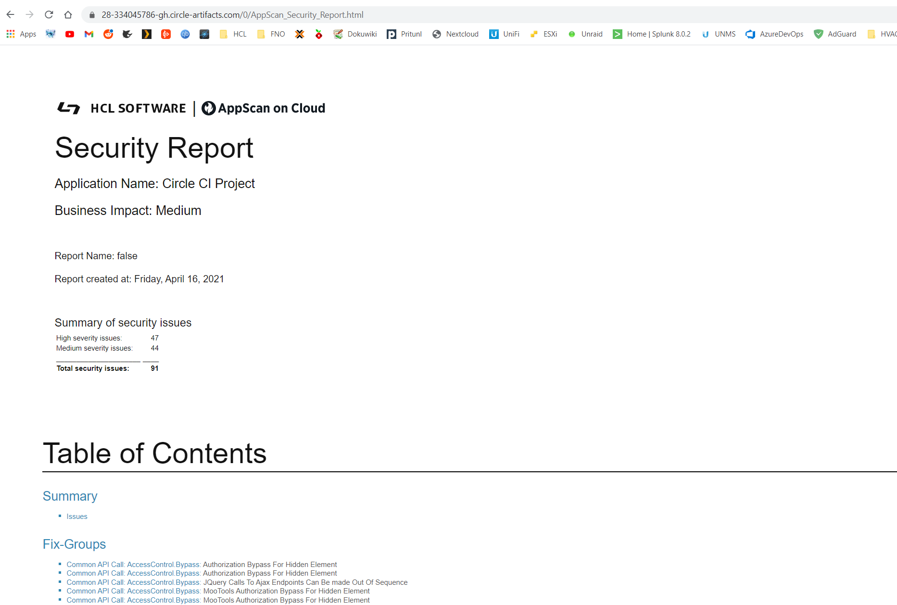Open the first blue splash bookmark icon

(x=51, y=34)
